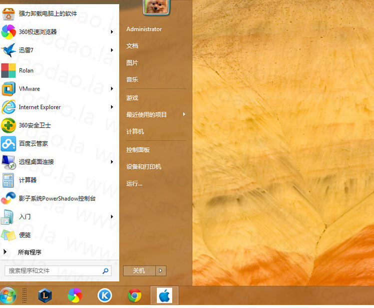This screenshot has height=308, width=374.
Task: Launch Rolan from the start menu
Action: (x=26, y=71)
